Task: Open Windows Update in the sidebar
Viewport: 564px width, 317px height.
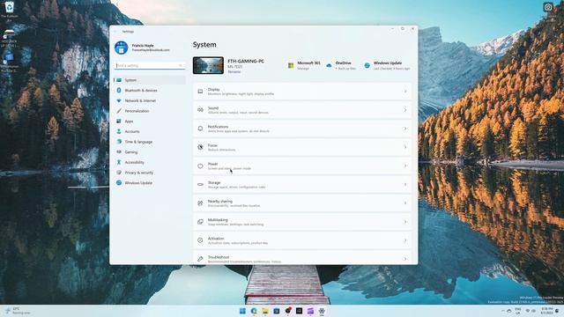Action: tap(150, 183)
